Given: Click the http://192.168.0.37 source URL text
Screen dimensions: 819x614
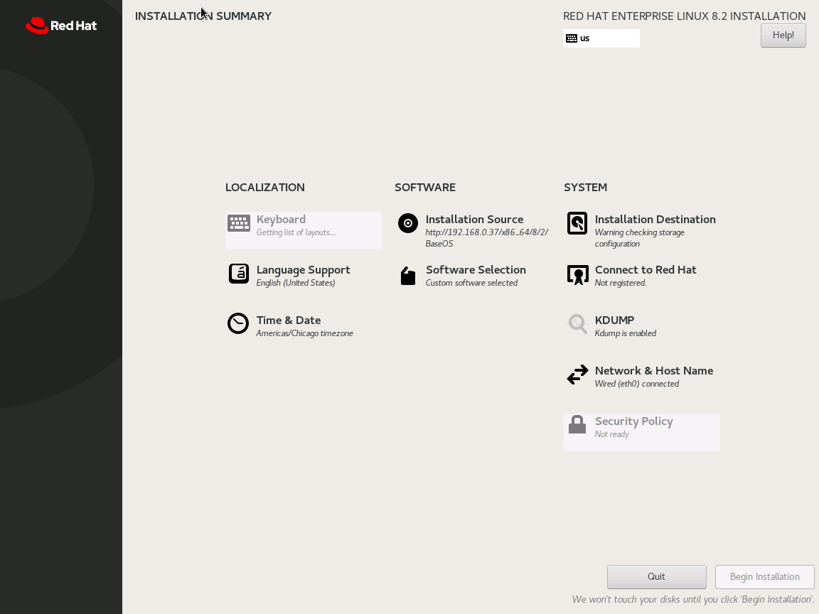Looking at the screenshot, I should click(487, 238).
